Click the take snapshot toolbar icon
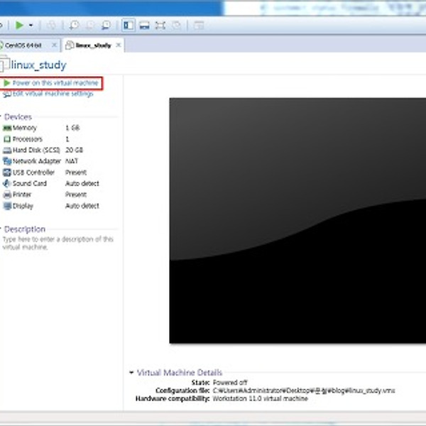Screen dimensions: 426x426 pyautogui.click(x=75, y=25)
